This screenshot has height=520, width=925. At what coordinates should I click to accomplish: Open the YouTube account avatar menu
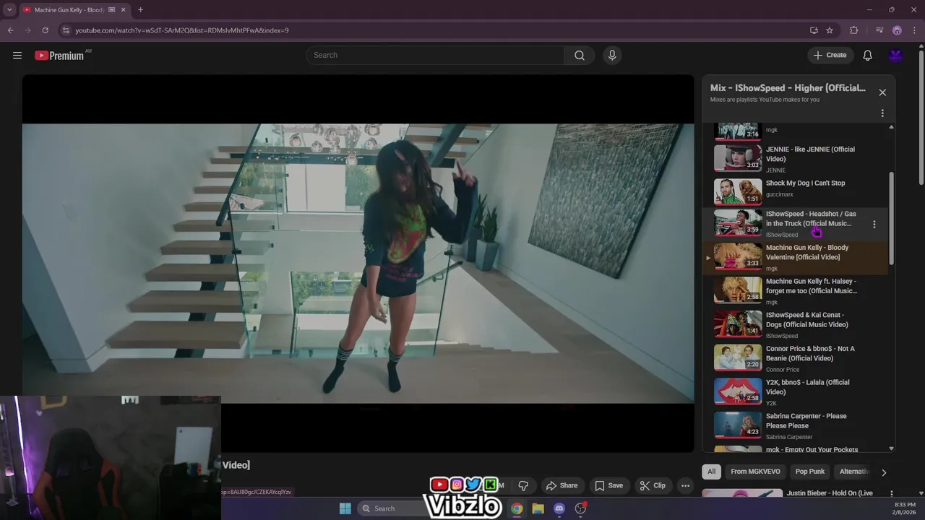coord(896,55)
